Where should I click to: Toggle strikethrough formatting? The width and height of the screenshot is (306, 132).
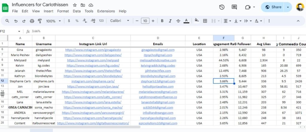(x=178, y=21)
